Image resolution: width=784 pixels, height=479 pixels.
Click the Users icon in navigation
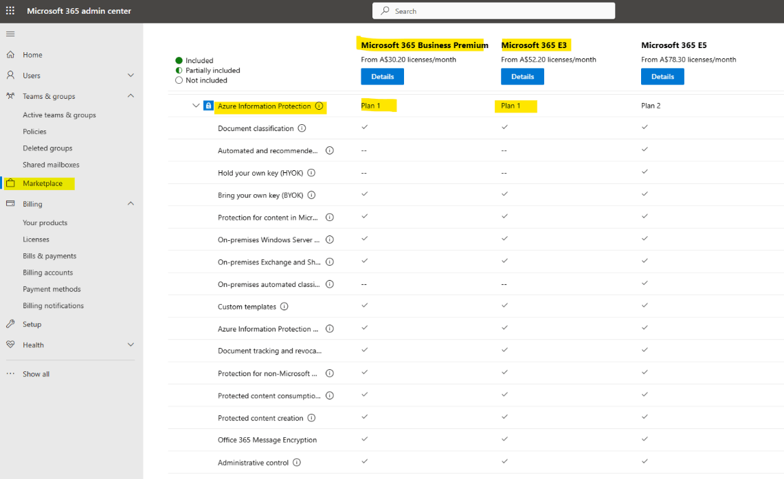tap(10, 75)
